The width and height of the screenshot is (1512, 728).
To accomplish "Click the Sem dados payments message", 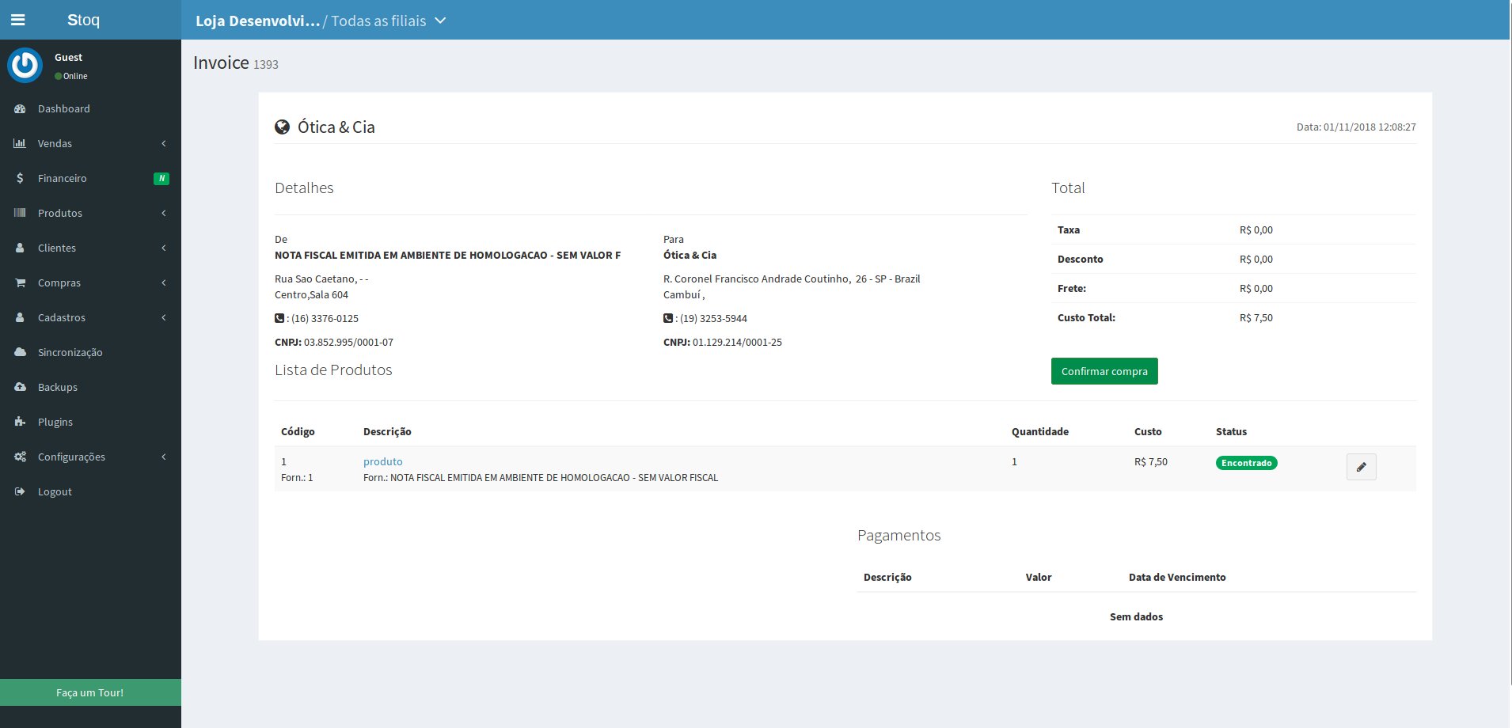I will click(1136, 616).
